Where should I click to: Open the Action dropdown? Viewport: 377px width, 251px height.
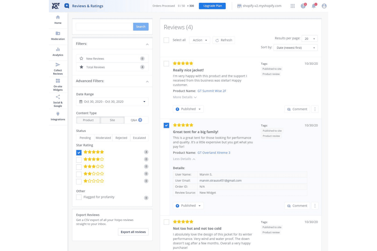click(x=200, y=40)
